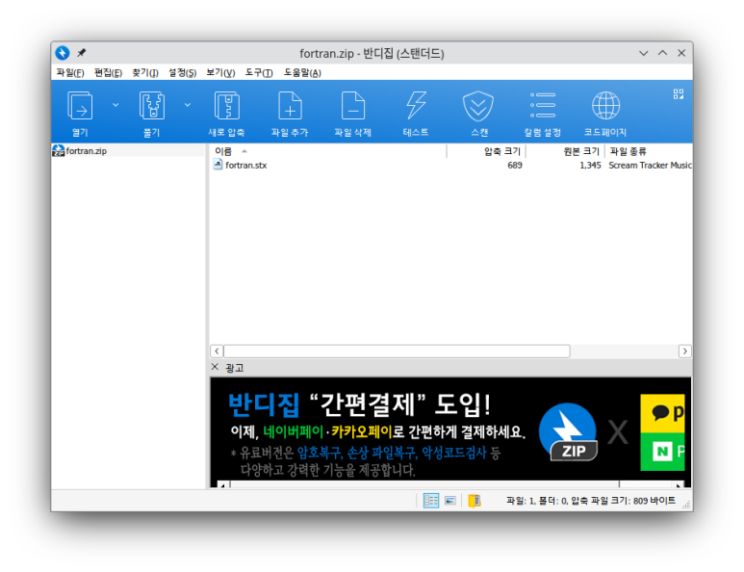Viewport: 744px width, 572px height.
Task: Extract files with the 풀기 icon
Action: pyautogui.click(x=152, y=113)
